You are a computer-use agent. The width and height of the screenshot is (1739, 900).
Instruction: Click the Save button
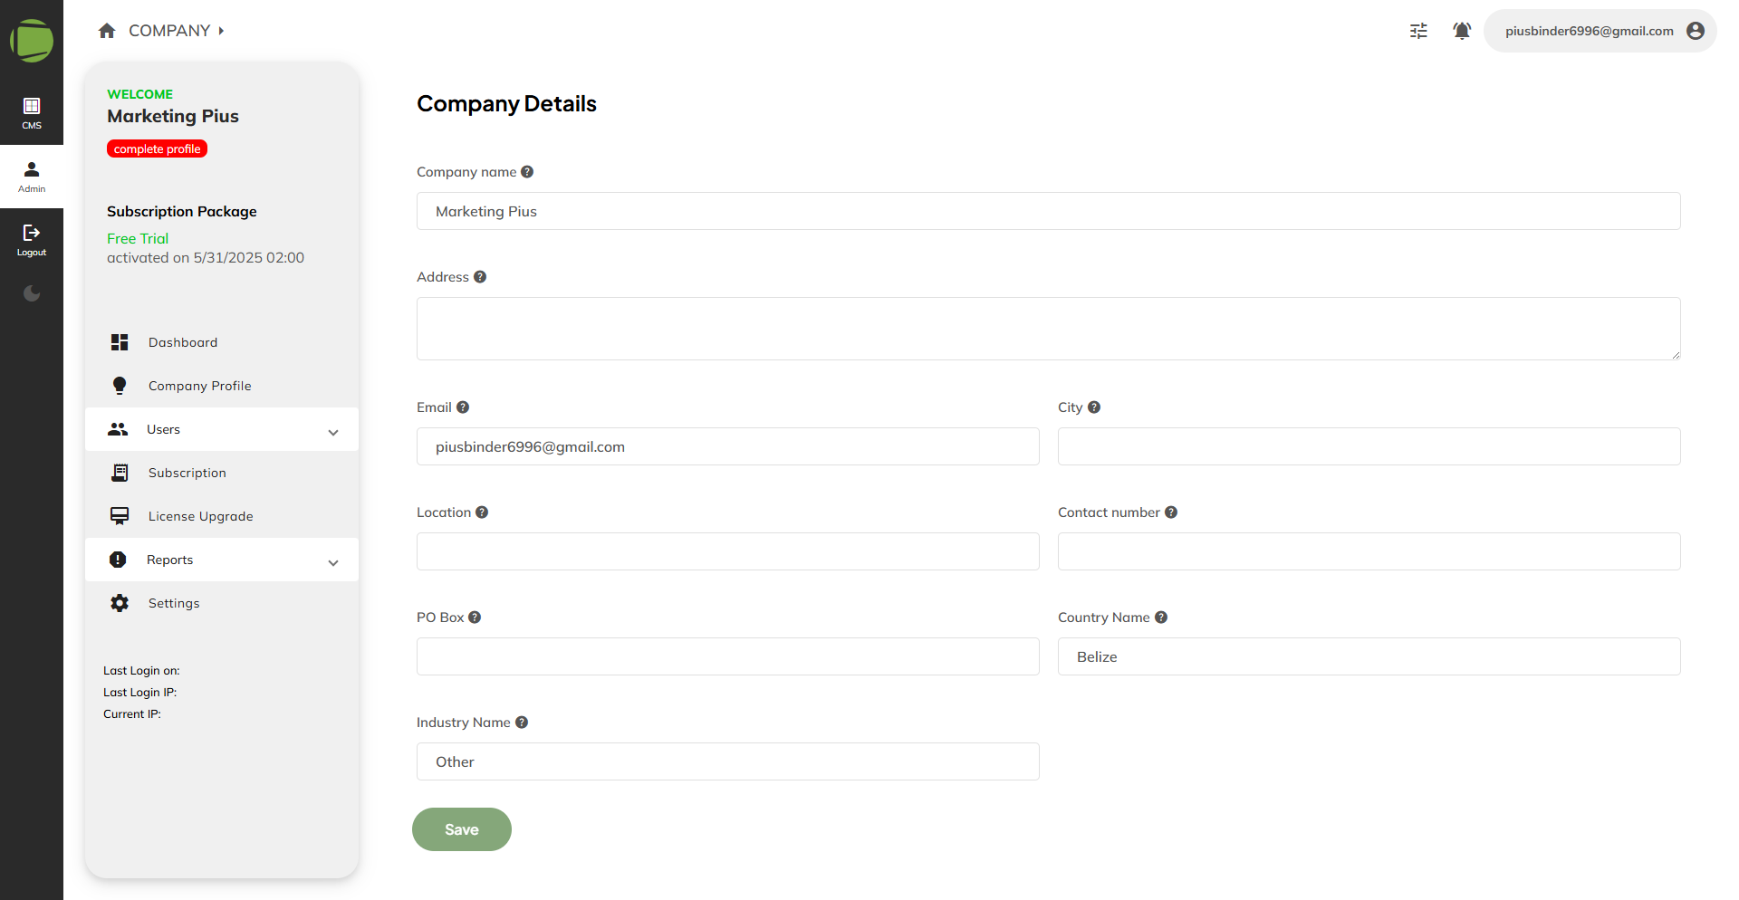click(462, 829)
